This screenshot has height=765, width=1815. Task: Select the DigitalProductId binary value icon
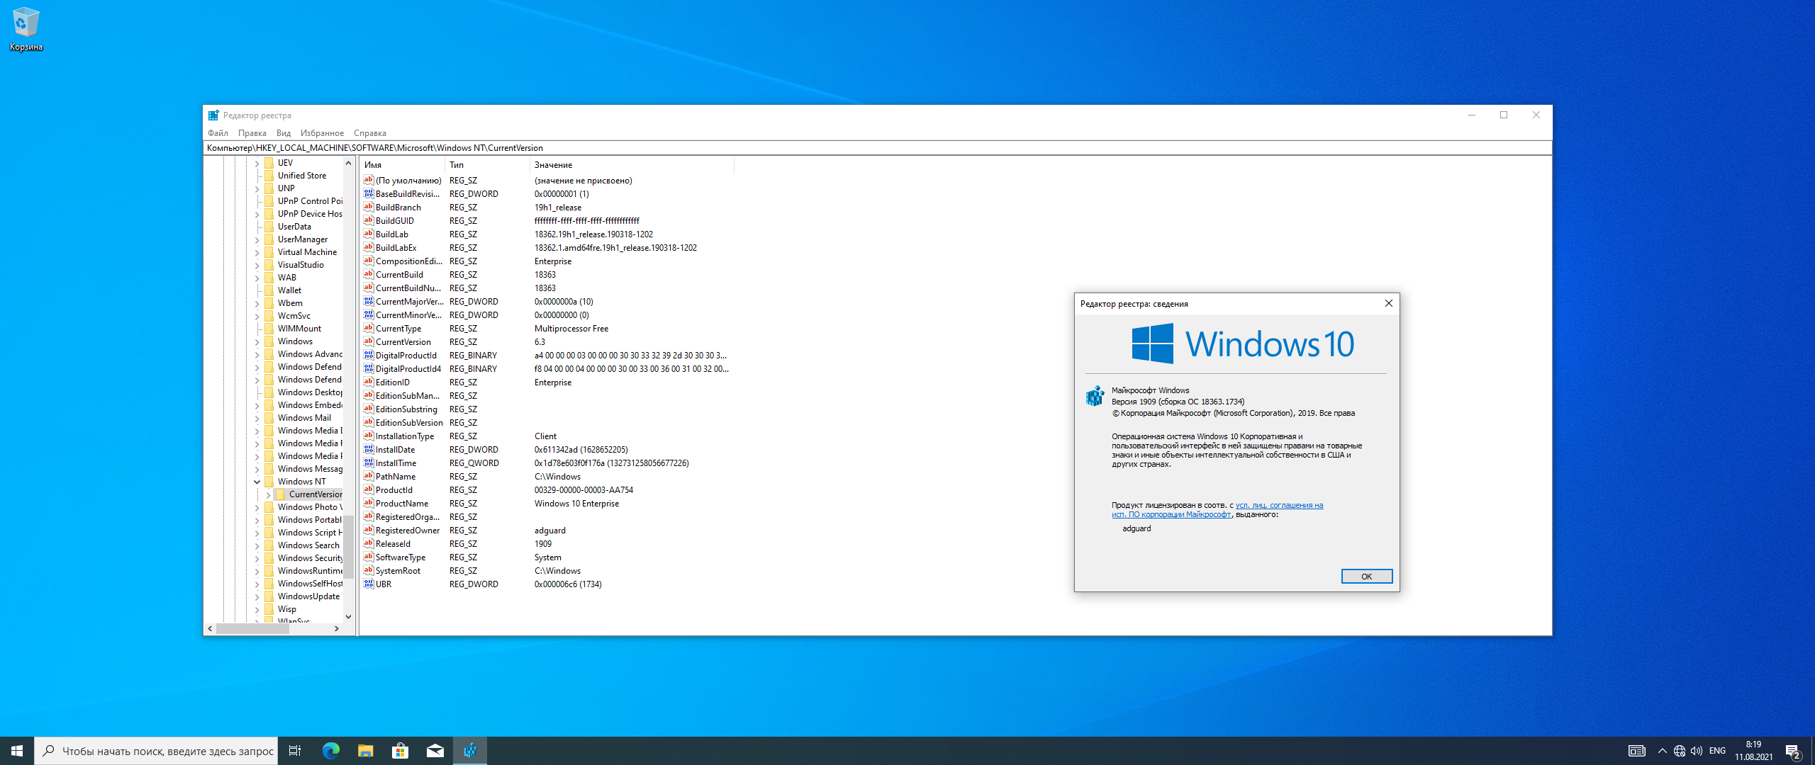369,356
